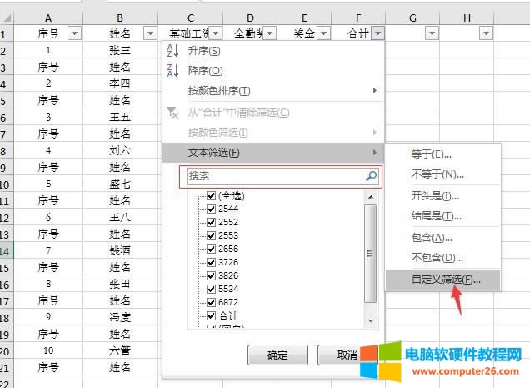
Task: Click the ascending sort A-Z icon
Action: [173, 51]
